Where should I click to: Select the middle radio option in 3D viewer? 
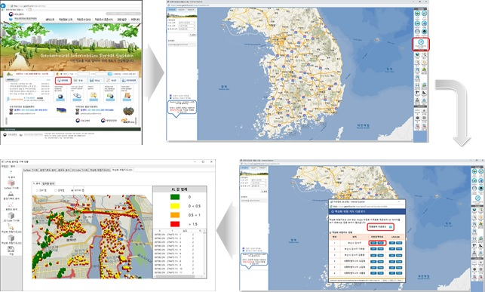(55, 191)
